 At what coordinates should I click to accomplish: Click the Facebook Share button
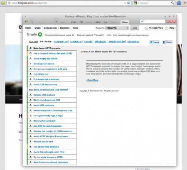[167, 42]
